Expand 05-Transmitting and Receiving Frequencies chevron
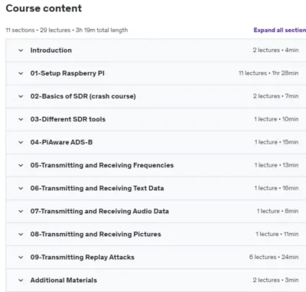 pyautogui.click(x=21, y=165)
